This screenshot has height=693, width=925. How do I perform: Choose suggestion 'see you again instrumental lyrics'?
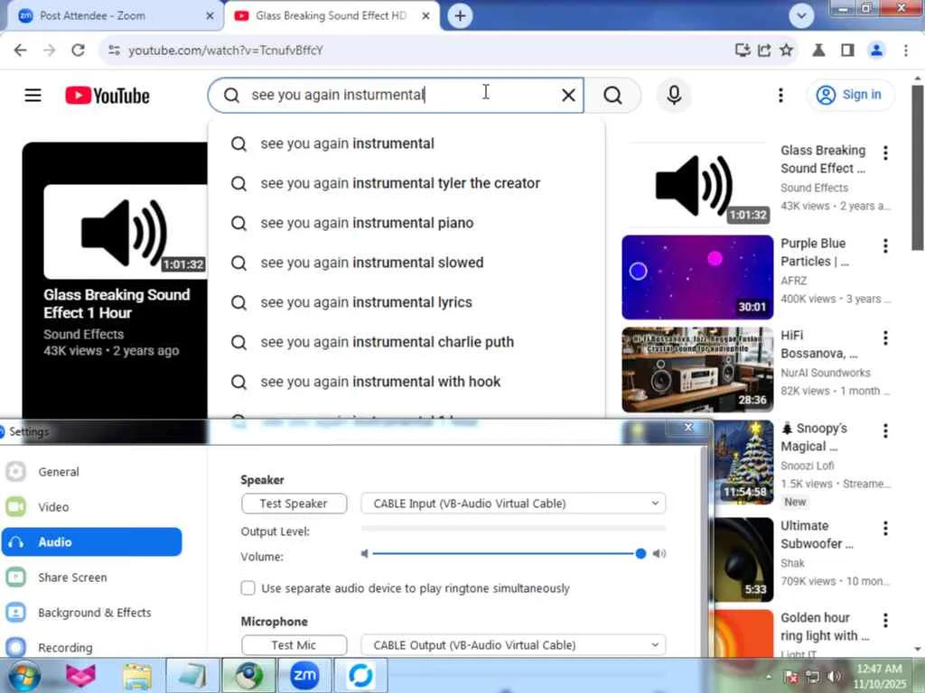click(x=406, y=301)
